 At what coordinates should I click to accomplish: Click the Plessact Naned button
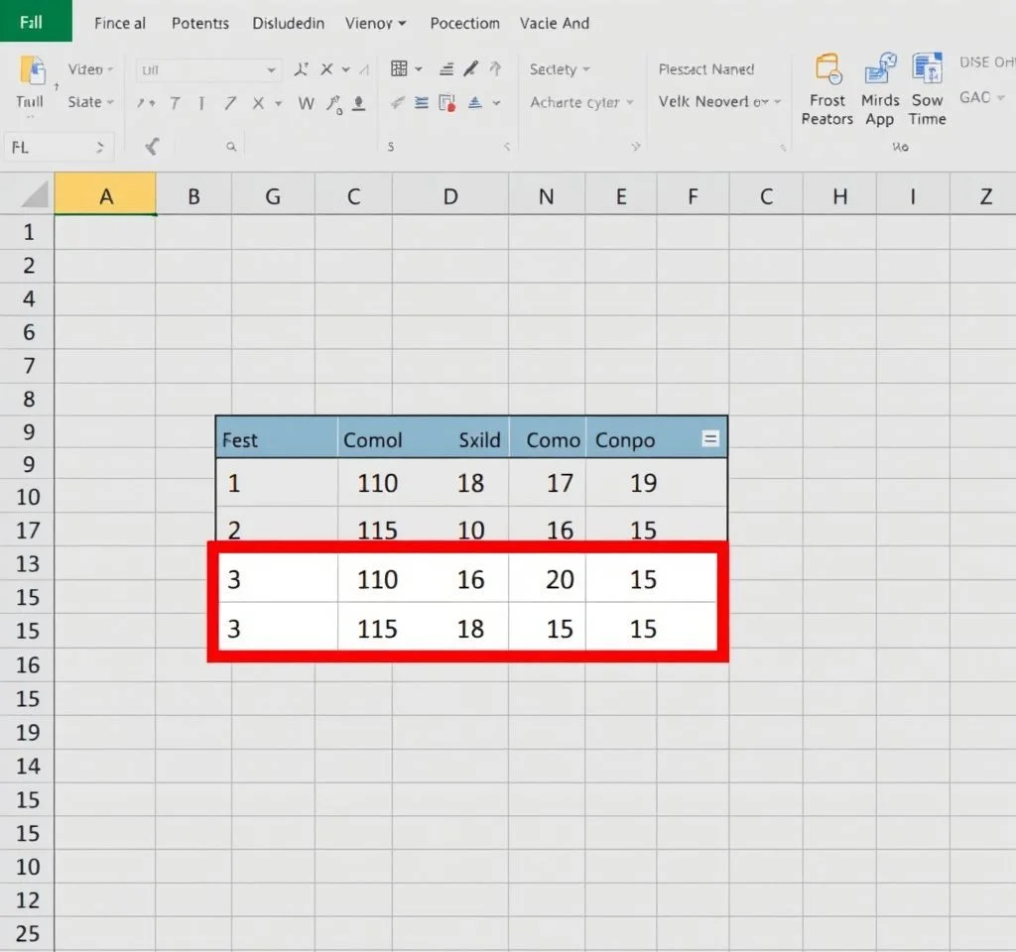tap(706, 69)
